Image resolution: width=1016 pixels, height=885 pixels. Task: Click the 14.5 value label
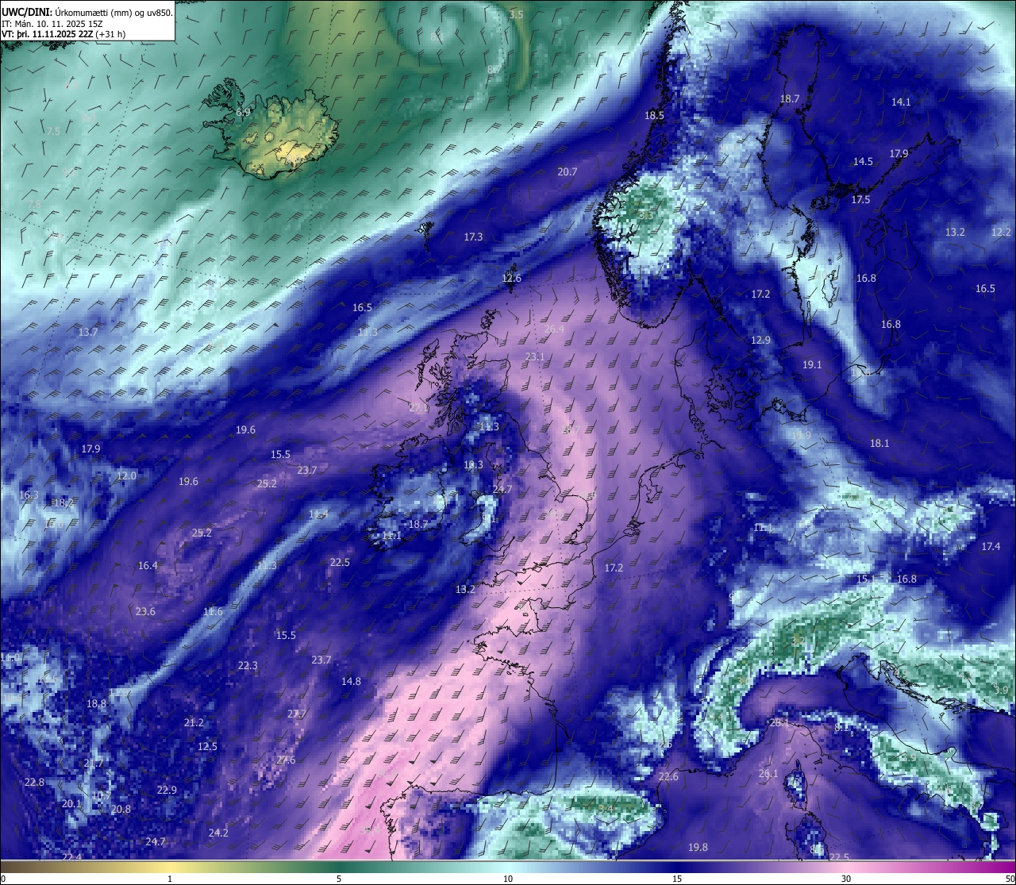click(863, 161)
